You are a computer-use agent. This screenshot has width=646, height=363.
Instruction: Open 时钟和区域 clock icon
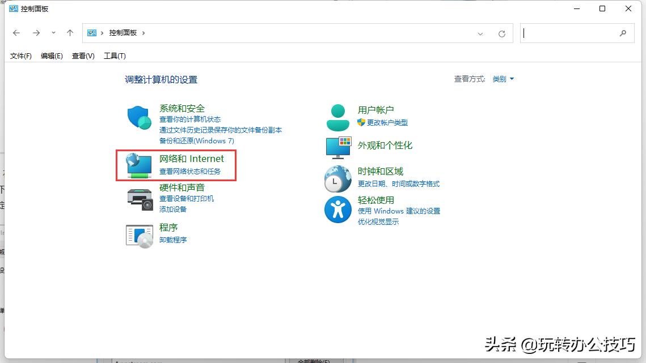(337, 178)
